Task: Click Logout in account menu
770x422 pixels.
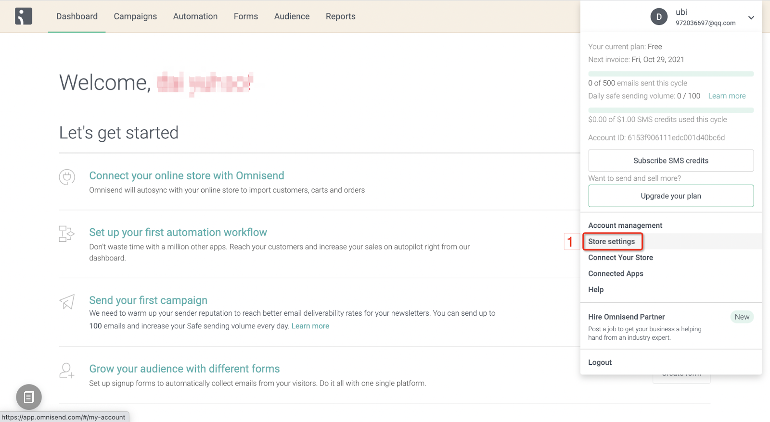Action: pos(600,362)
